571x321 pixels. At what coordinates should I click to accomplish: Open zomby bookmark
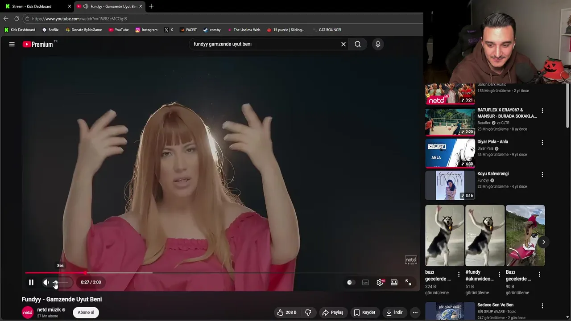[x=212, y=30]
